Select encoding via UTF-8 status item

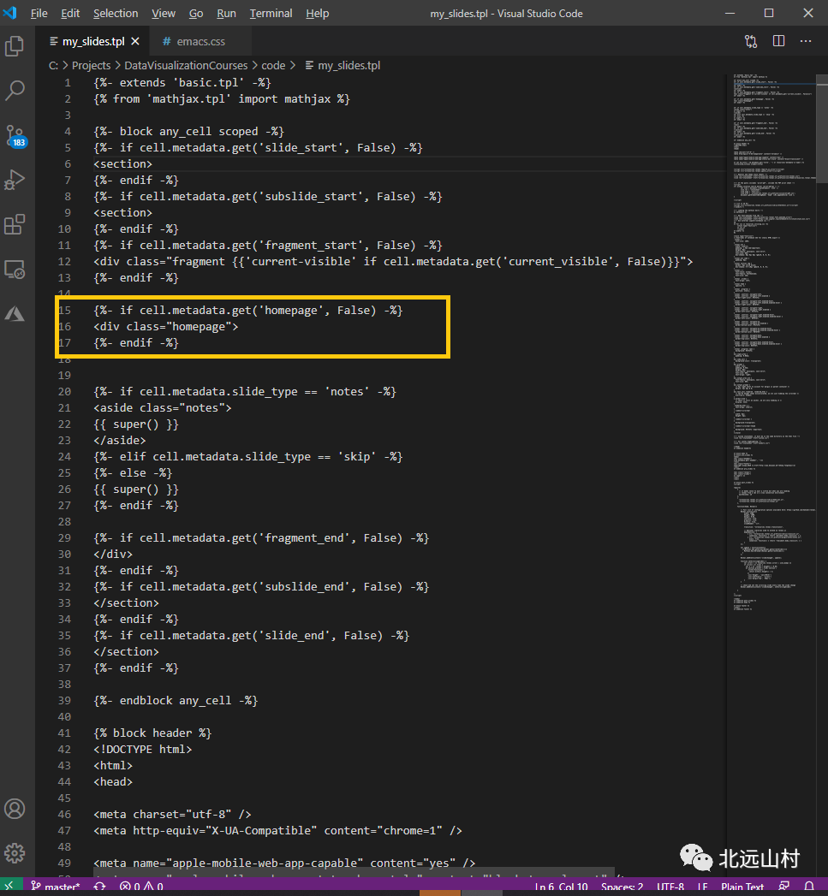click(x=670, y=887)
